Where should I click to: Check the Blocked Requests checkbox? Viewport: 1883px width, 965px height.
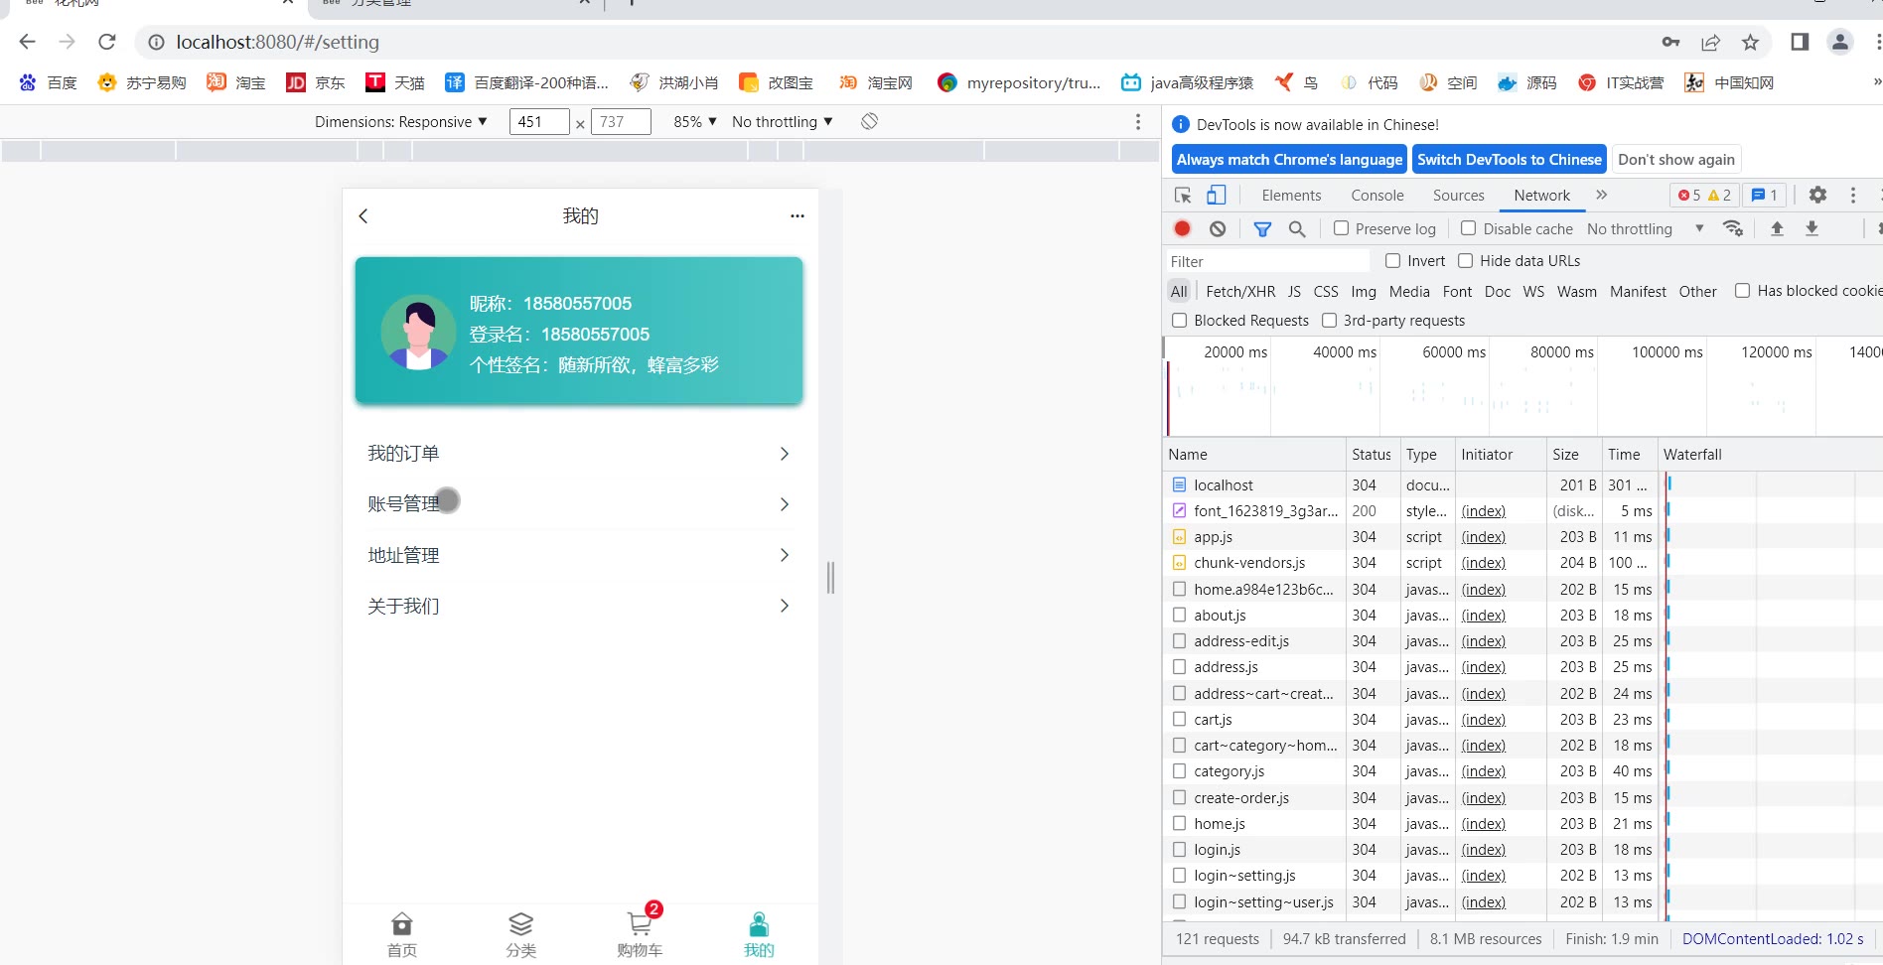click(1179, 320)
